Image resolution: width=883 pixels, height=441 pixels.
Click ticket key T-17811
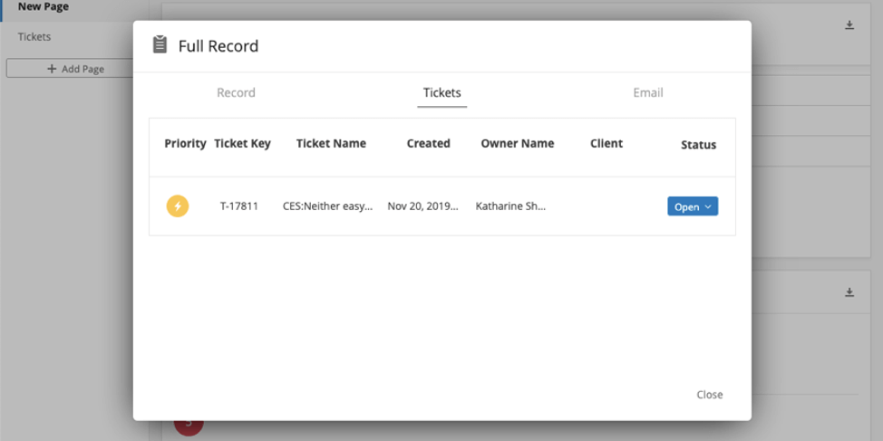point(239,206)
